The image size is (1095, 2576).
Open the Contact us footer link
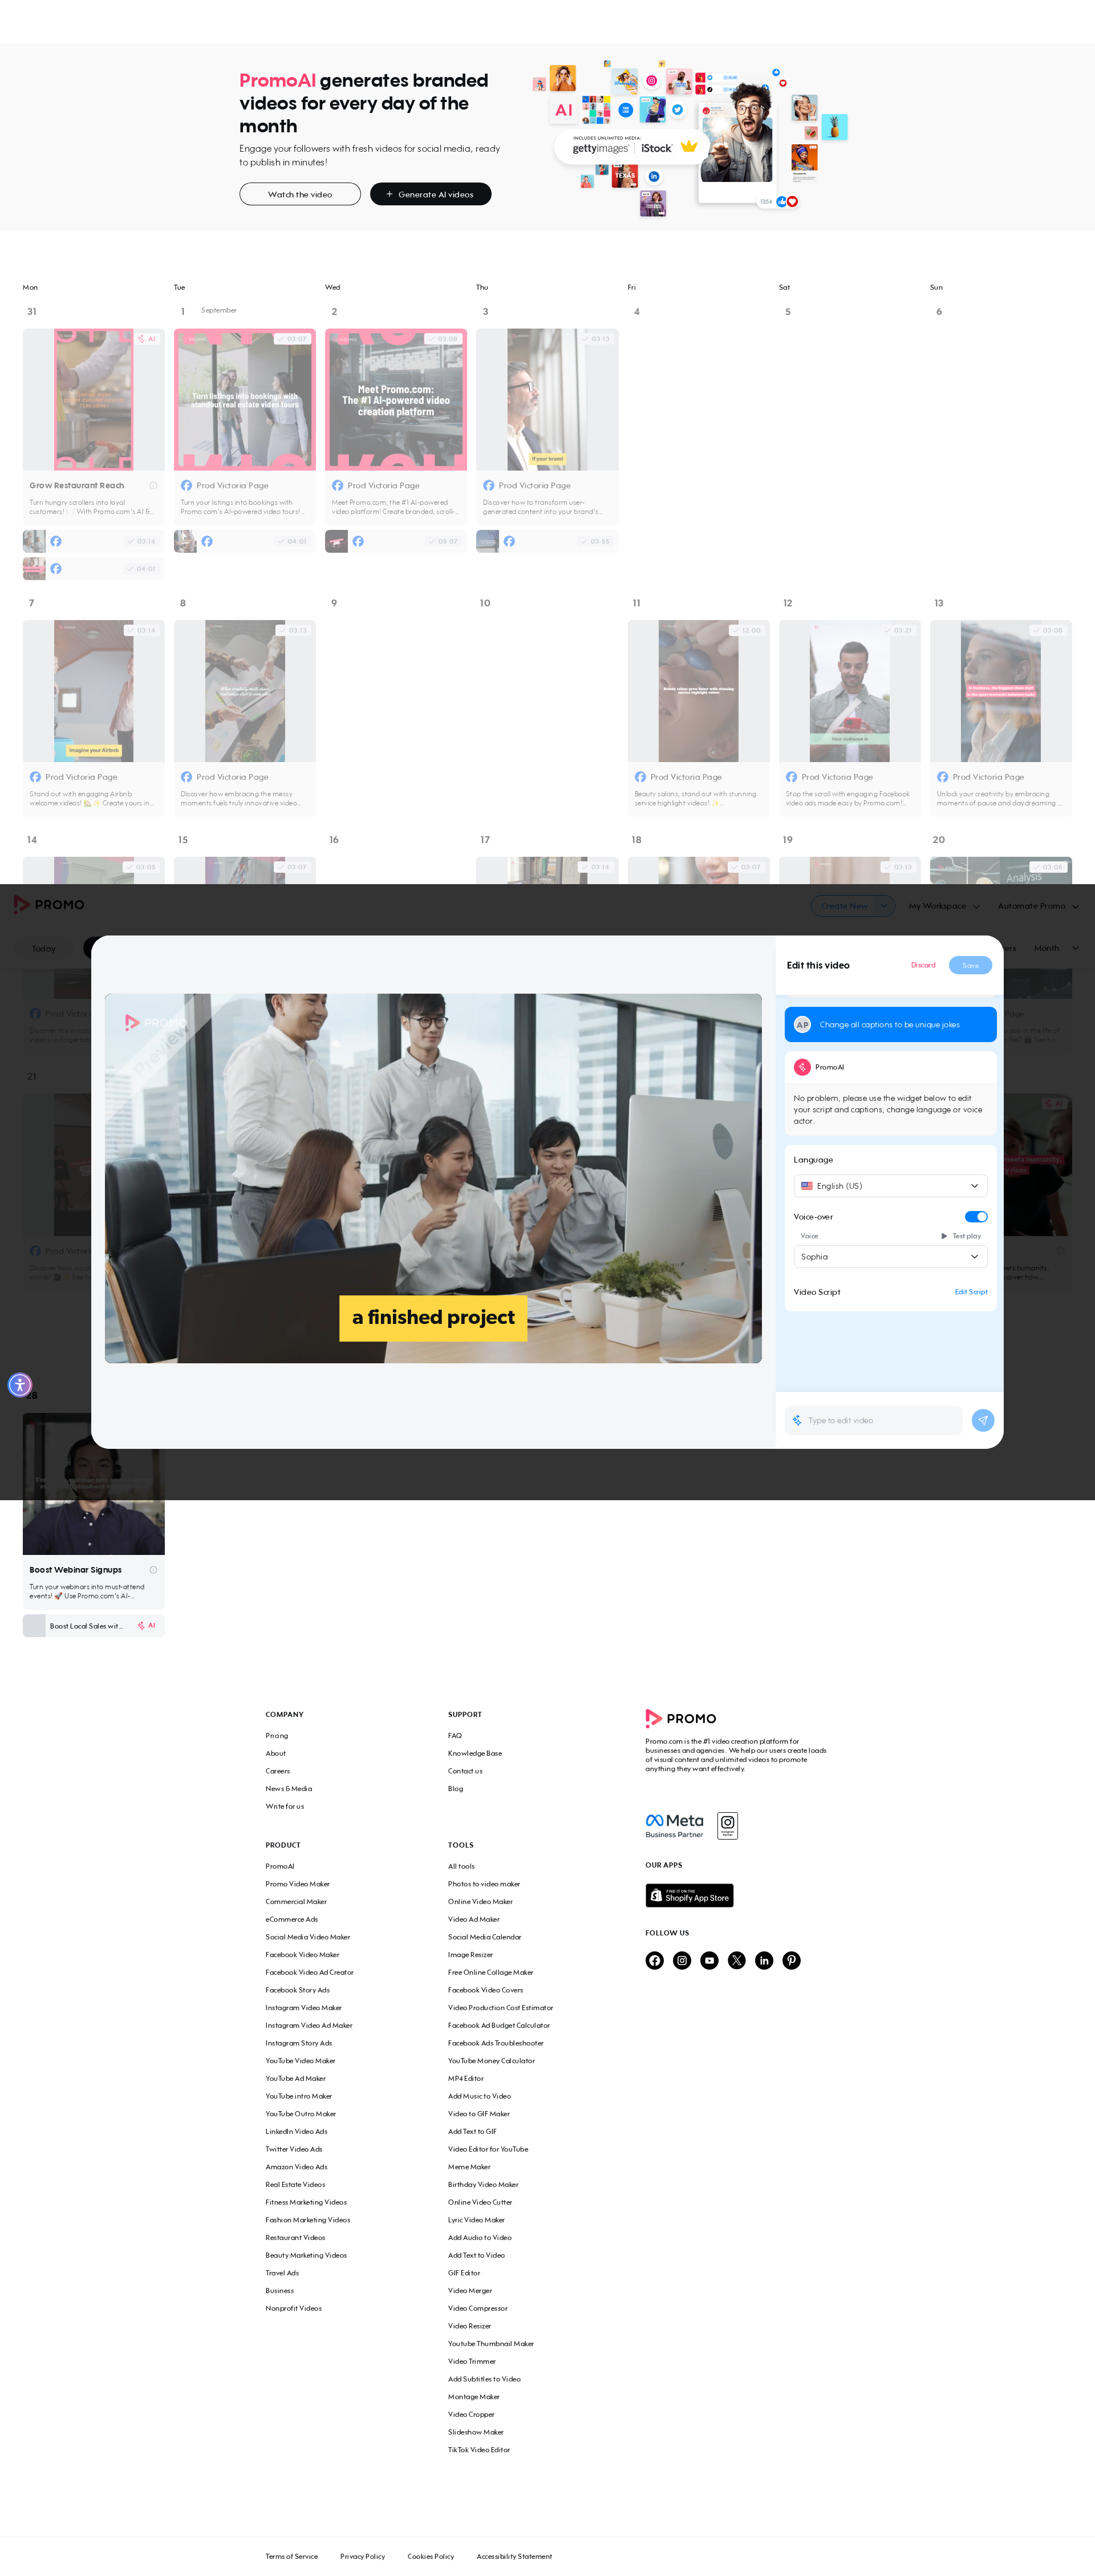[x=465, y=1771]
